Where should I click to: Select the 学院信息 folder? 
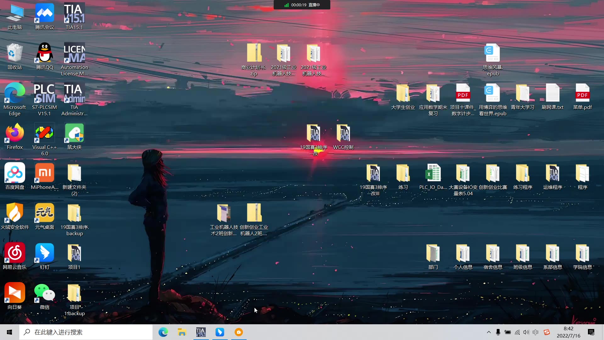(x=582, y=256)
